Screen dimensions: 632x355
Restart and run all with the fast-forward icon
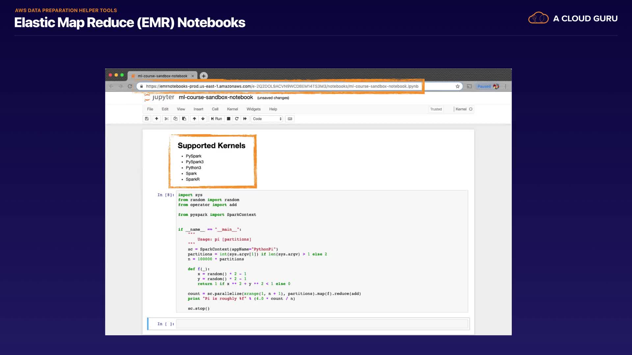245,119
